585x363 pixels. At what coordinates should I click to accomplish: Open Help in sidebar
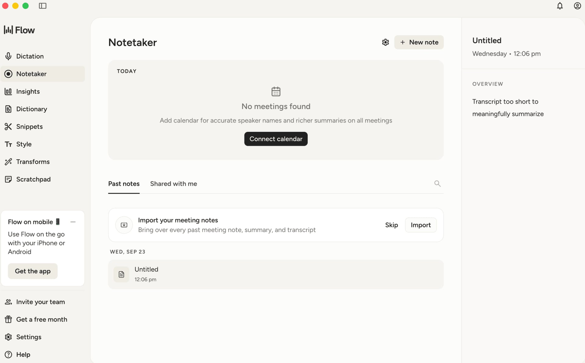pyautogui.click(x=43, y=355)
